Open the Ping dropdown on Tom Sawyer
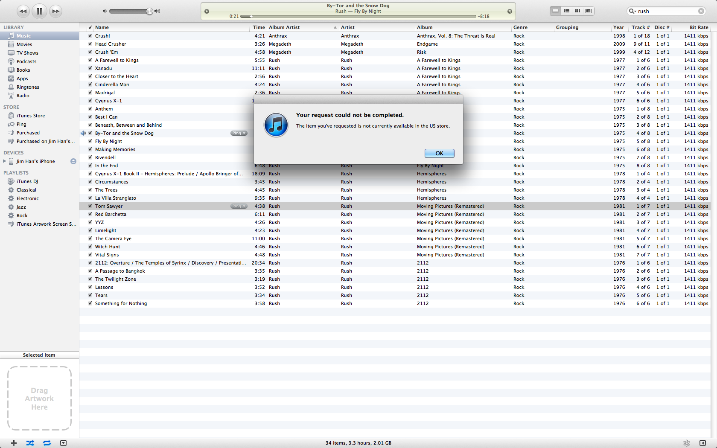The image size is (717, 448). point(239,206)
